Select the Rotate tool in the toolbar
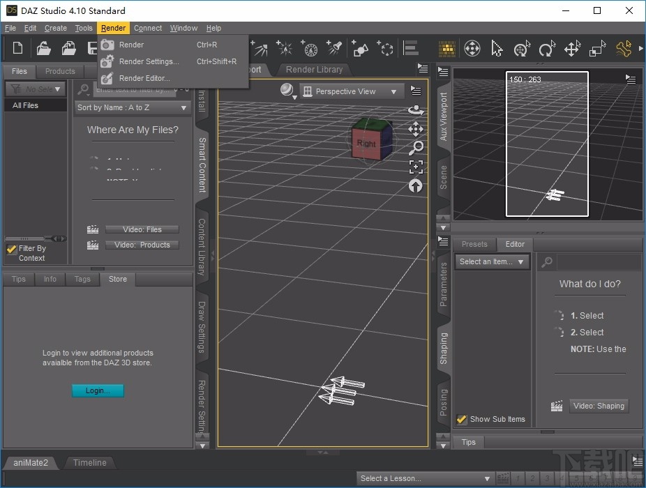Image resolution: width=646 pixels, height=488 pixels. 547,49
